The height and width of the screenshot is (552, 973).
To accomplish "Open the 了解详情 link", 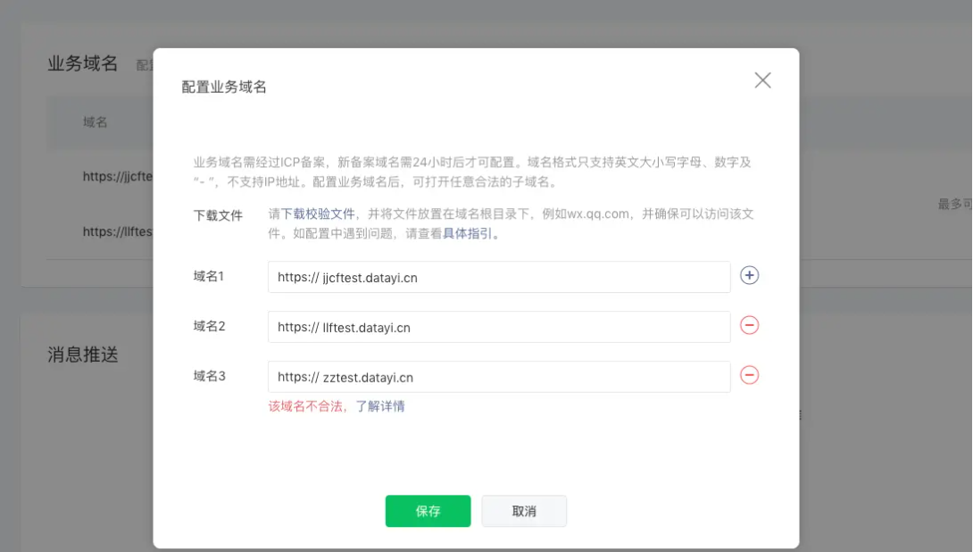I will pyautogui.click(x=379, y=406).
